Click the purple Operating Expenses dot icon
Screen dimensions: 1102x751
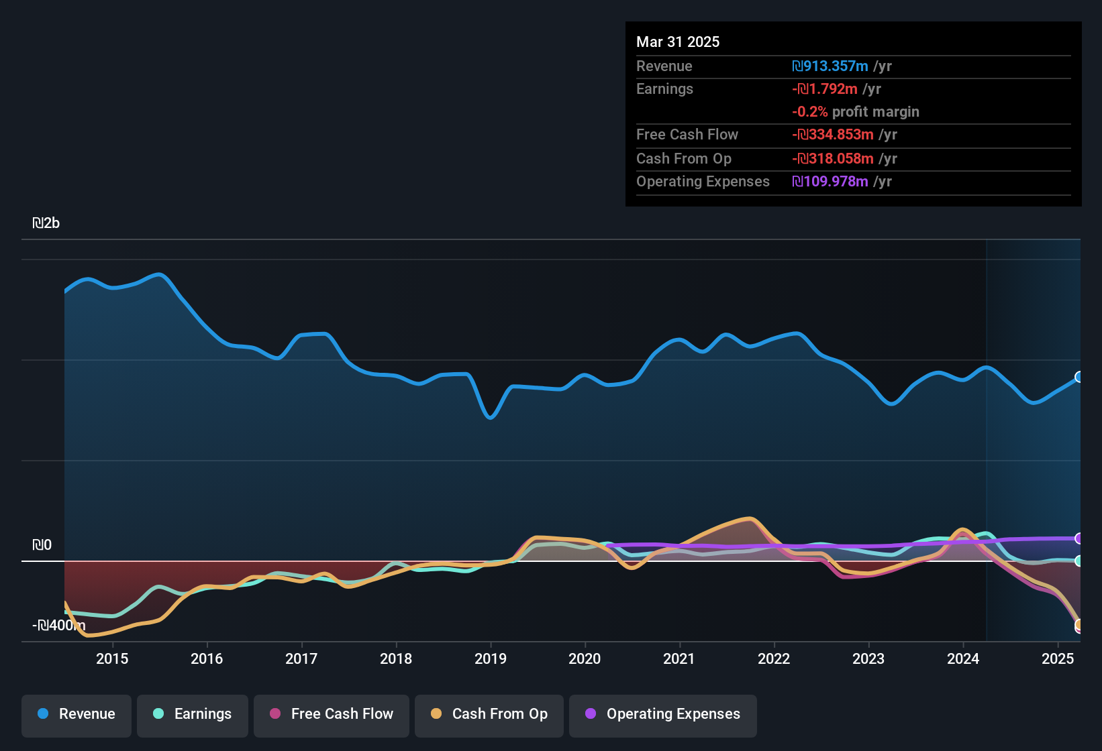[x=591, y=714]
